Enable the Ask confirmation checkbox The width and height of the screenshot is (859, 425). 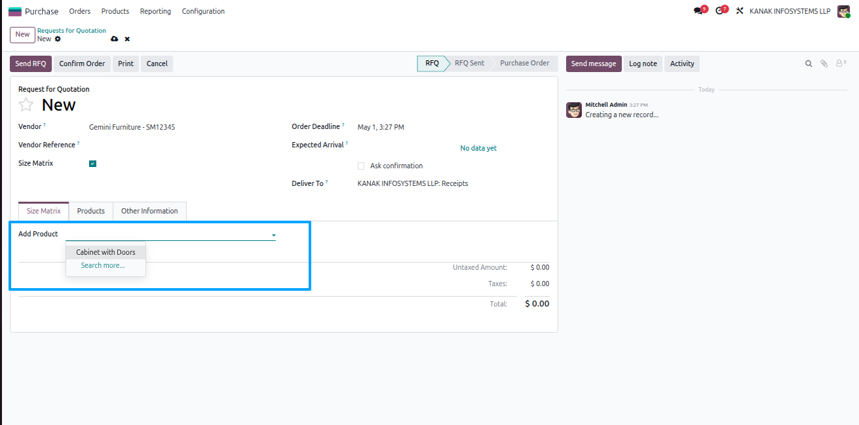(x=361, y=166)
